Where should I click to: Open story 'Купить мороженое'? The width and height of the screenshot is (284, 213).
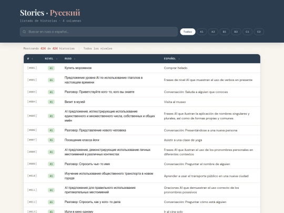78,68
